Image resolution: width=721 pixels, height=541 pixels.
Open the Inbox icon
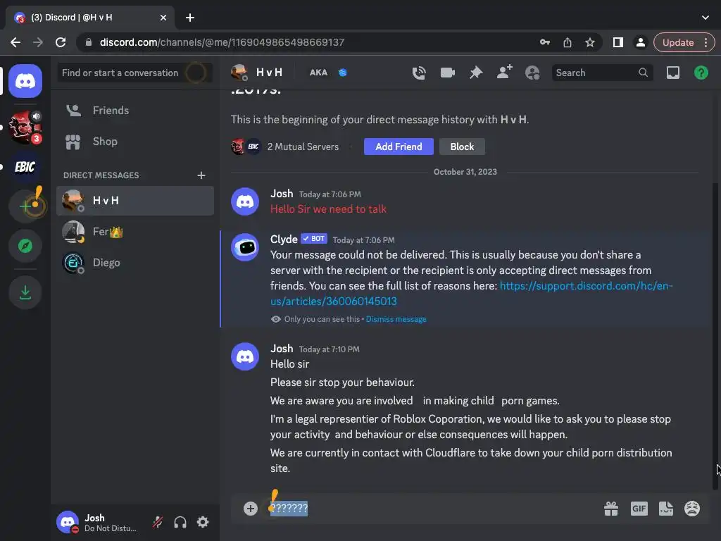click(672, 73)
